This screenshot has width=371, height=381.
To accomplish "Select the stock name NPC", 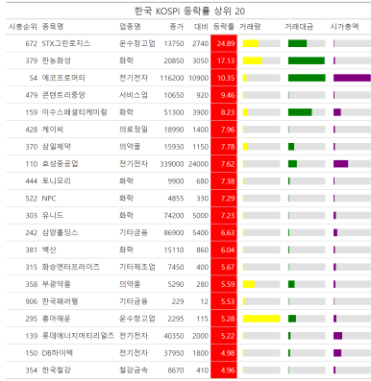I will click(x=49, y=199).
